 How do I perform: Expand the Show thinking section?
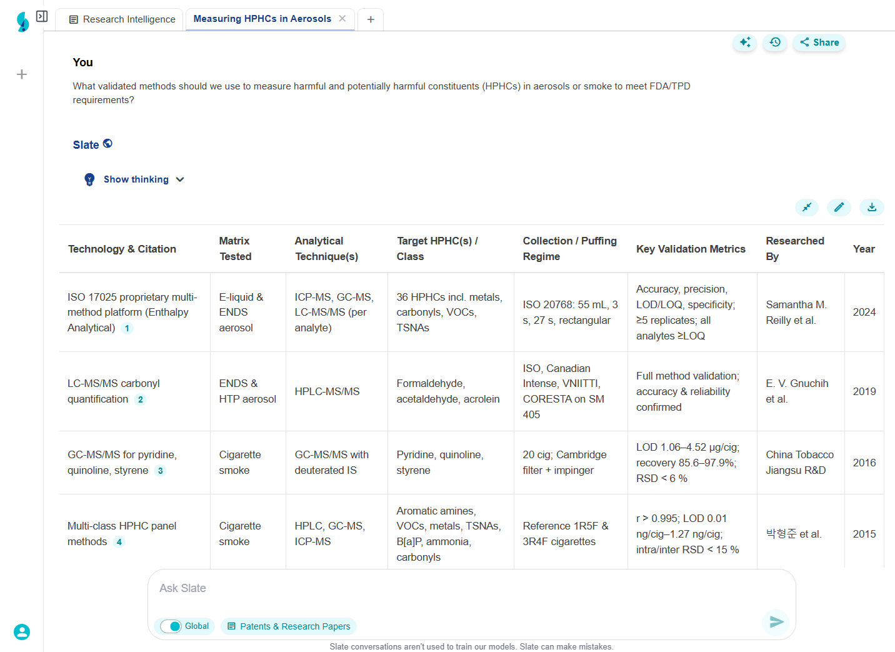coord(136,179)
